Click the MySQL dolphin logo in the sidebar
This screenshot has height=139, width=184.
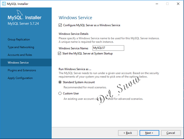(20, 13)
